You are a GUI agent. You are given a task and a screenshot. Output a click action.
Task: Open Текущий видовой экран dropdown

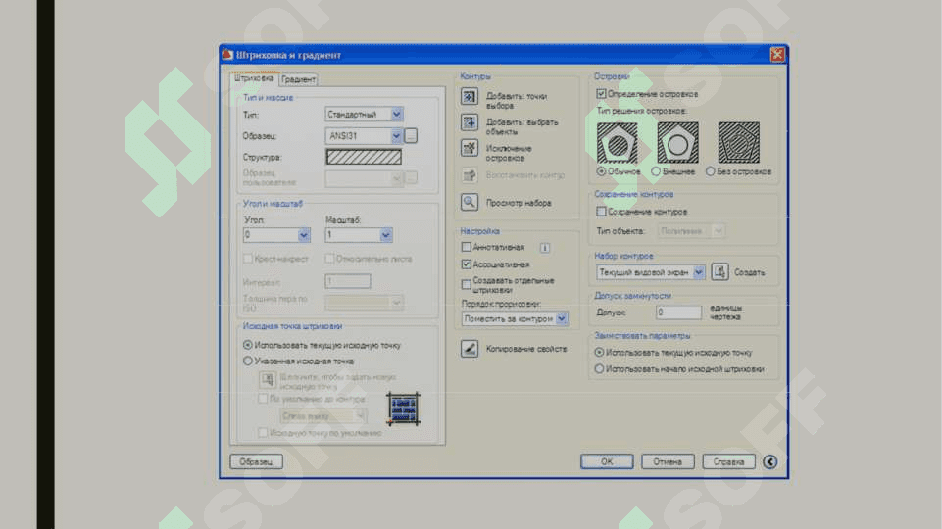(650, 272)
